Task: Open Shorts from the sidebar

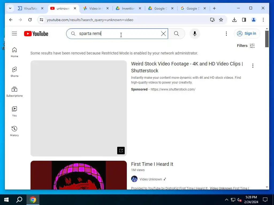Action: pos(14,72)
